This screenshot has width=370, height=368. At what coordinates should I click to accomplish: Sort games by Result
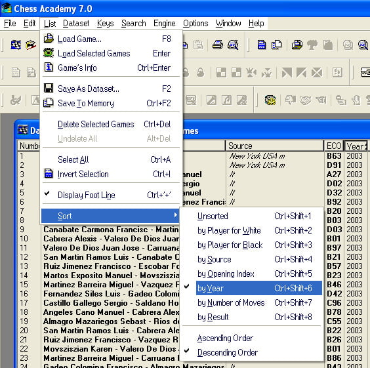253,317
